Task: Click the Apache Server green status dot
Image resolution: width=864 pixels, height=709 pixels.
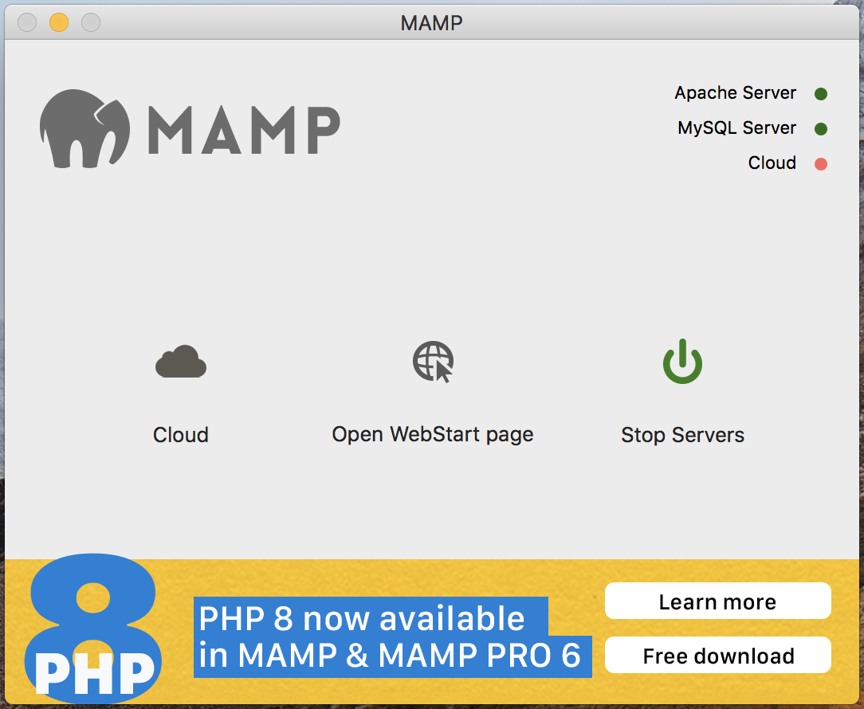Action: [x=821, y=94]
